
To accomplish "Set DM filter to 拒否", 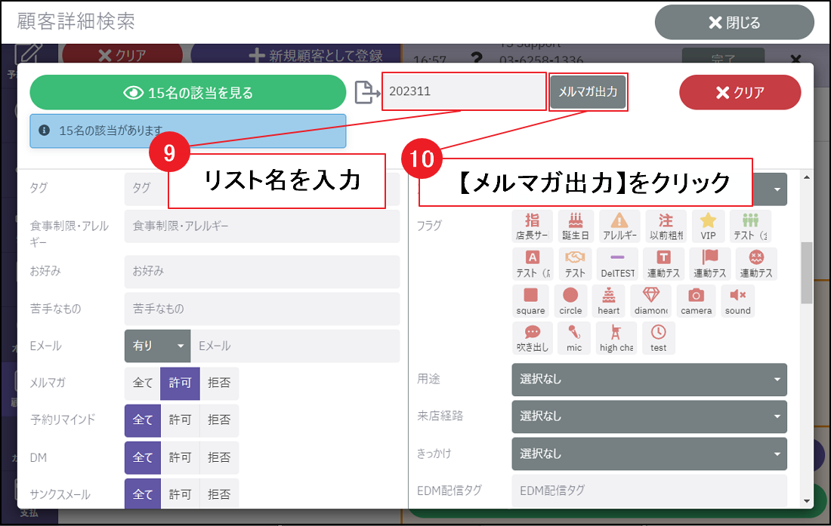I will click(x=219, y=457).
